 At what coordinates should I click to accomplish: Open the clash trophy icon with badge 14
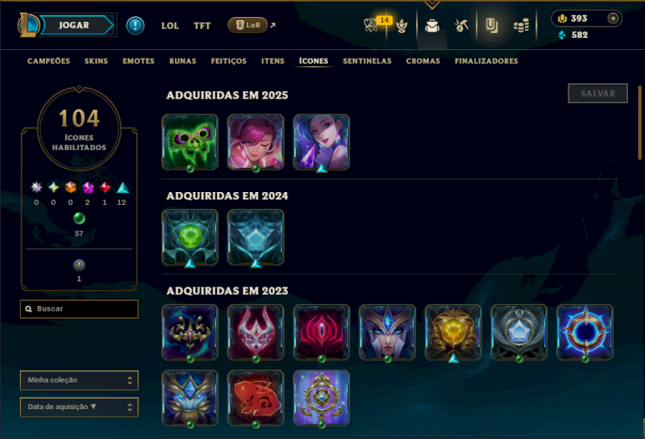click(371, 25)
